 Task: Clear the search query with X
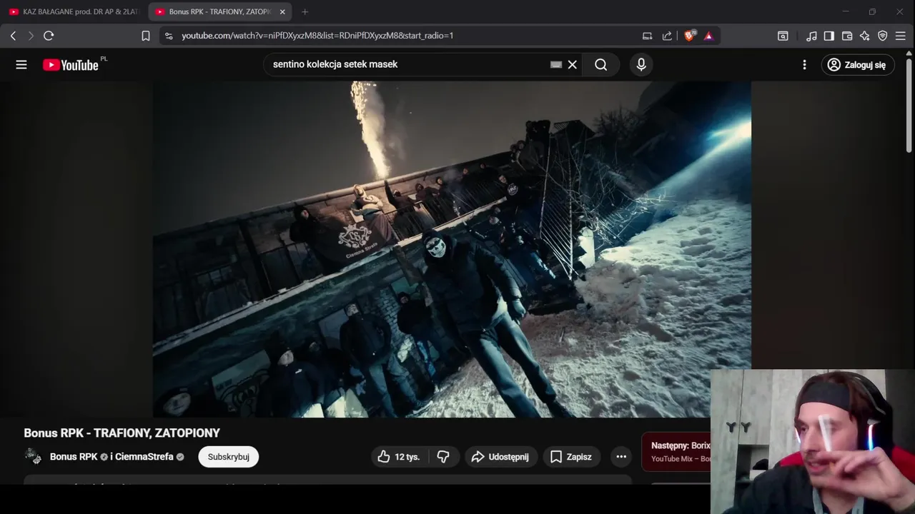pos(573,65)
